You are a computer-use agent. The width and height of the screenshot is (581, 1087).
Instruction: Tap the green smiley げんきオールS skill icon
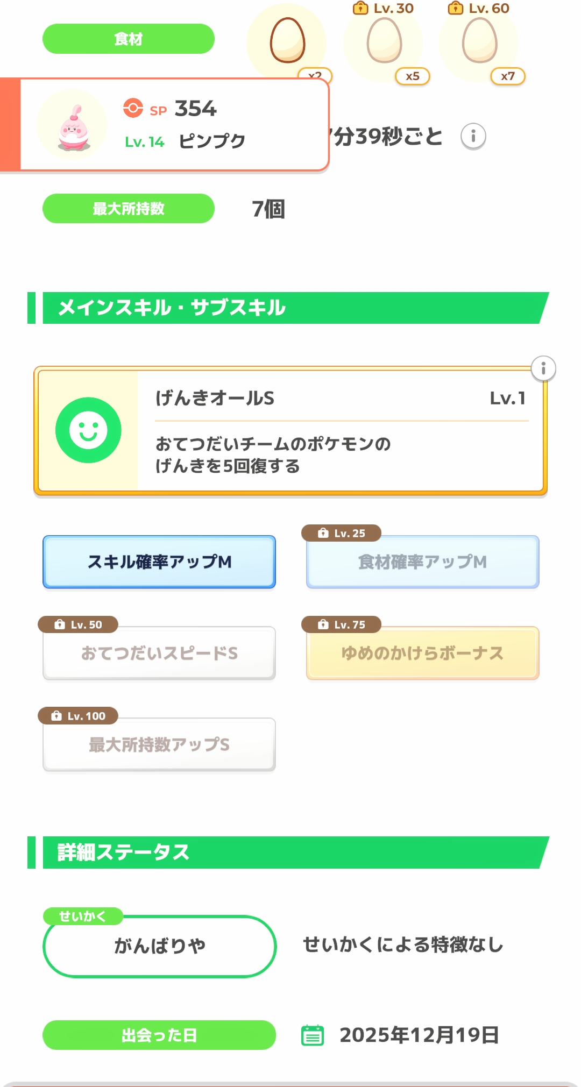click(x=88, y=430)
